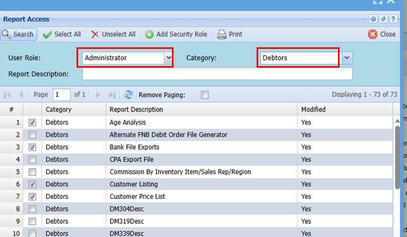Screen dimensions: 407x237
Task: Click the refresh paging icon
Action: pyautogui.click(x=128, y=95)
